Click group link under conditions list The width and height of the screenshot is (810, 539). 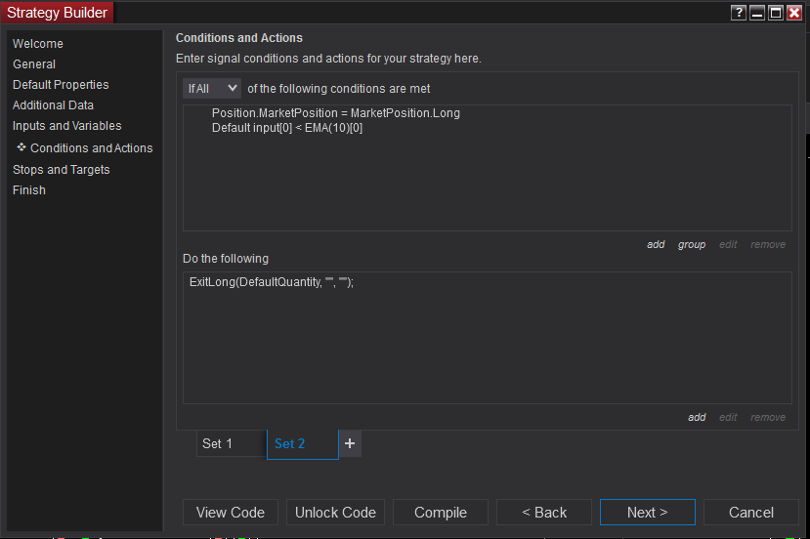coord(692,244)
